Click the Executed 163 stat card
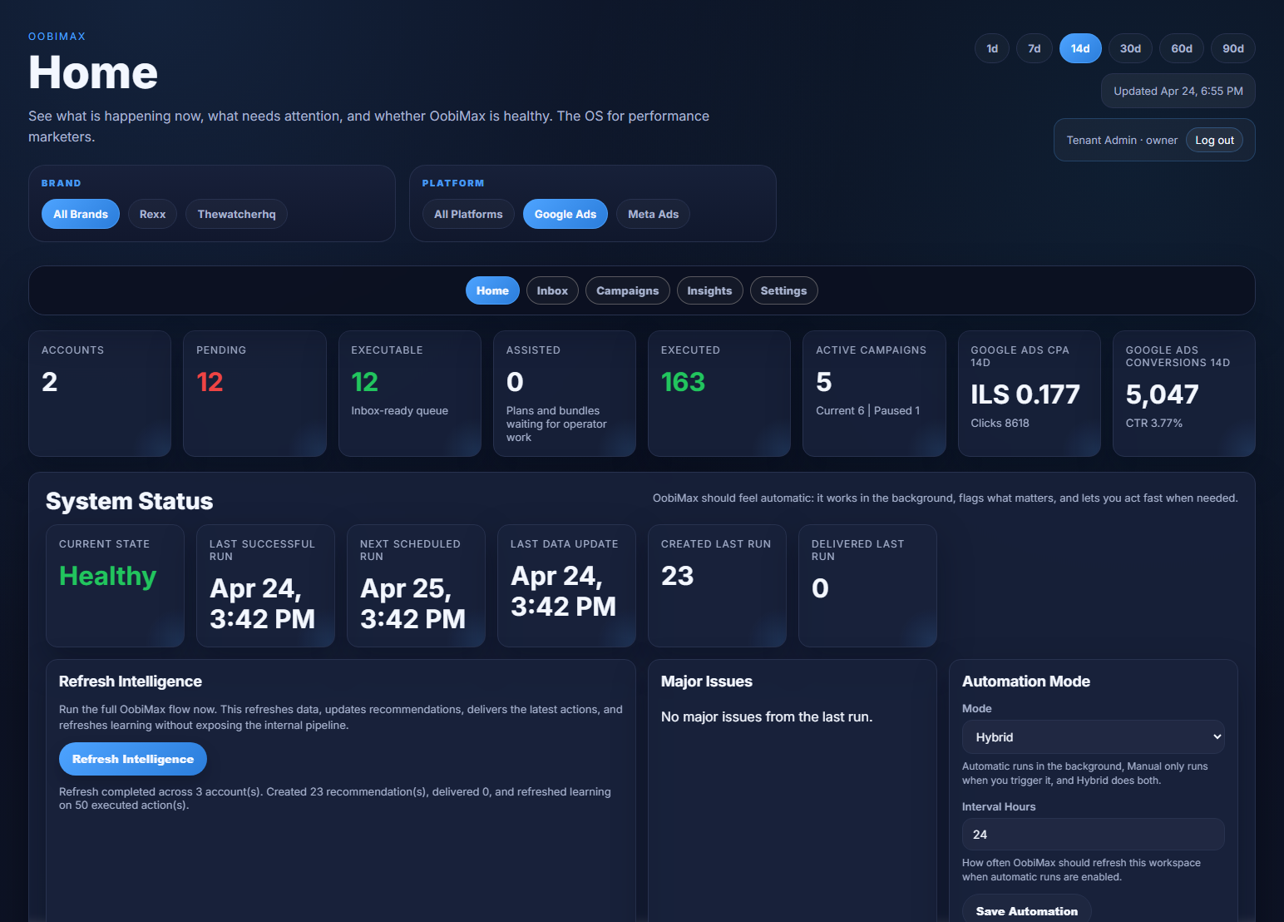The width and height of the screenshot is (1284, 922). pyautogui.click(x=719, y=393)
